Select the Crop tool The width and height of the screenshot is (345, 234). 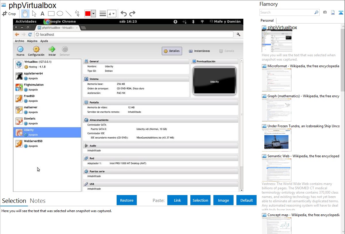(x=9, y=14)
